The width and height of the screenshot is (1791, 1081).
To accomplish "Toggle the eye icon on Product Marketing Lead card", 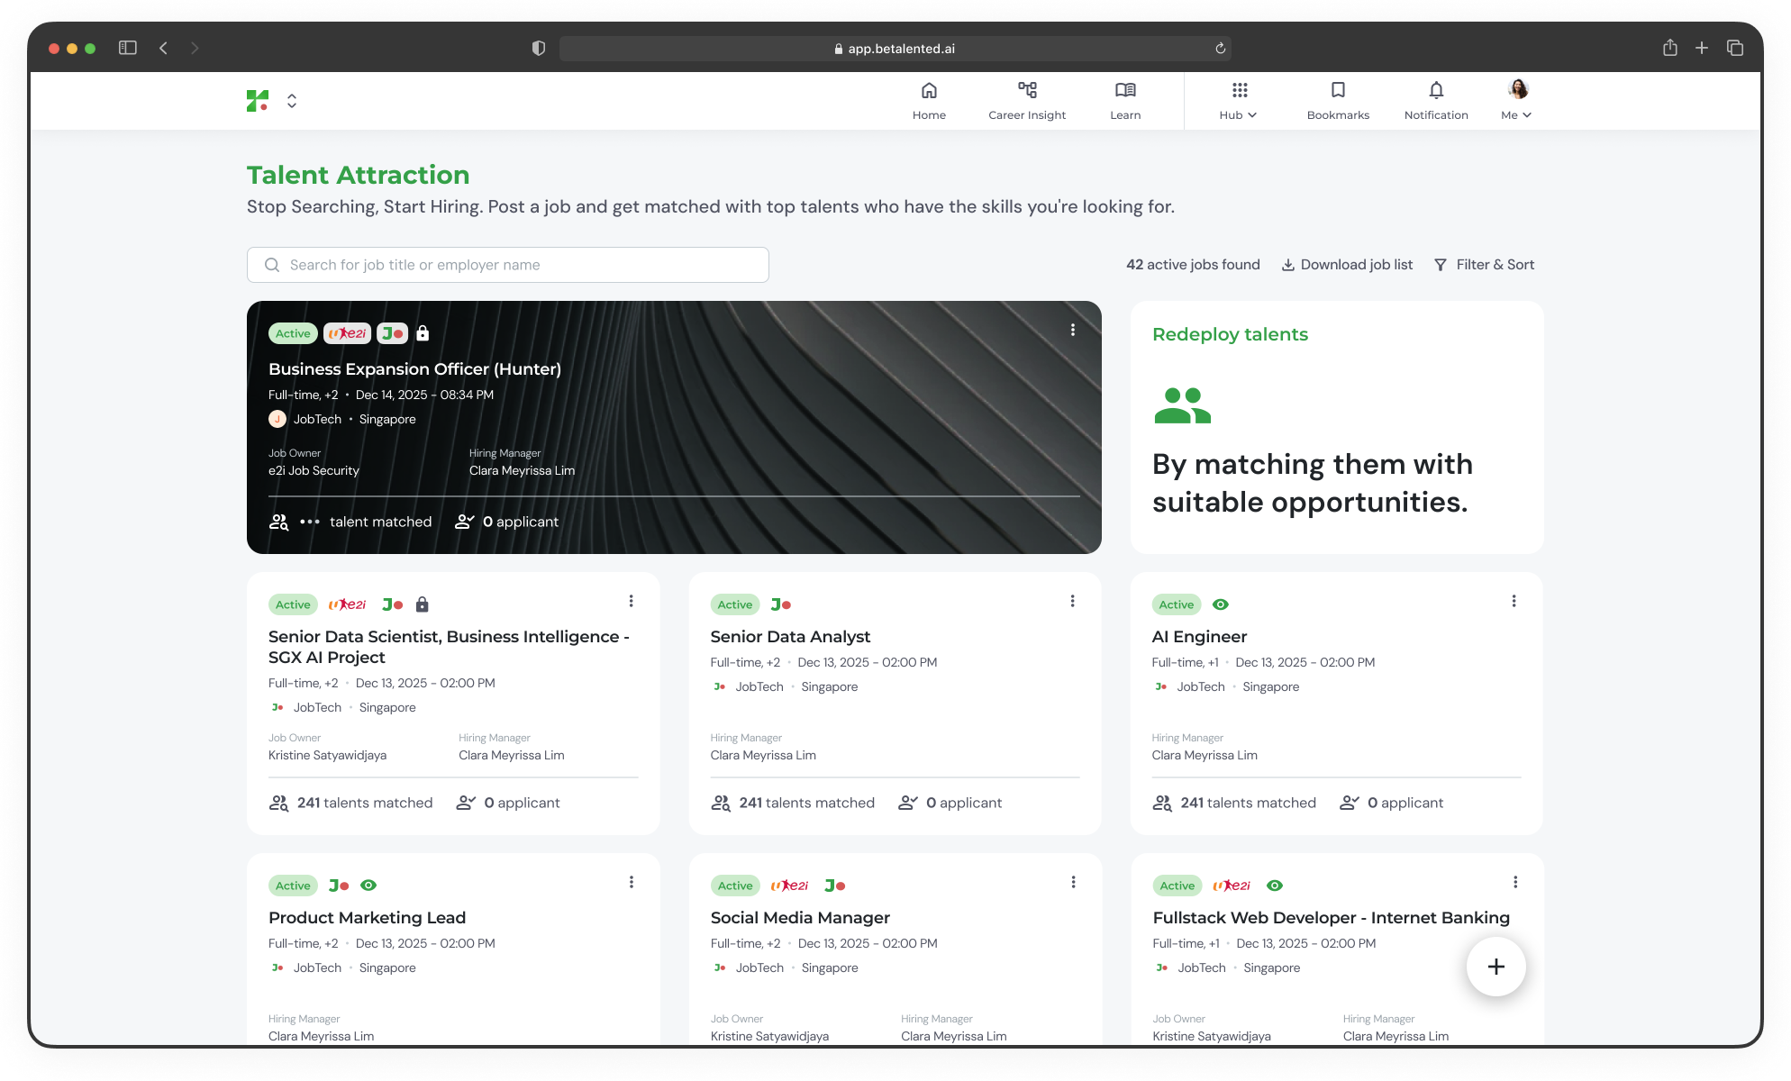I will click(x=368, y=886).
